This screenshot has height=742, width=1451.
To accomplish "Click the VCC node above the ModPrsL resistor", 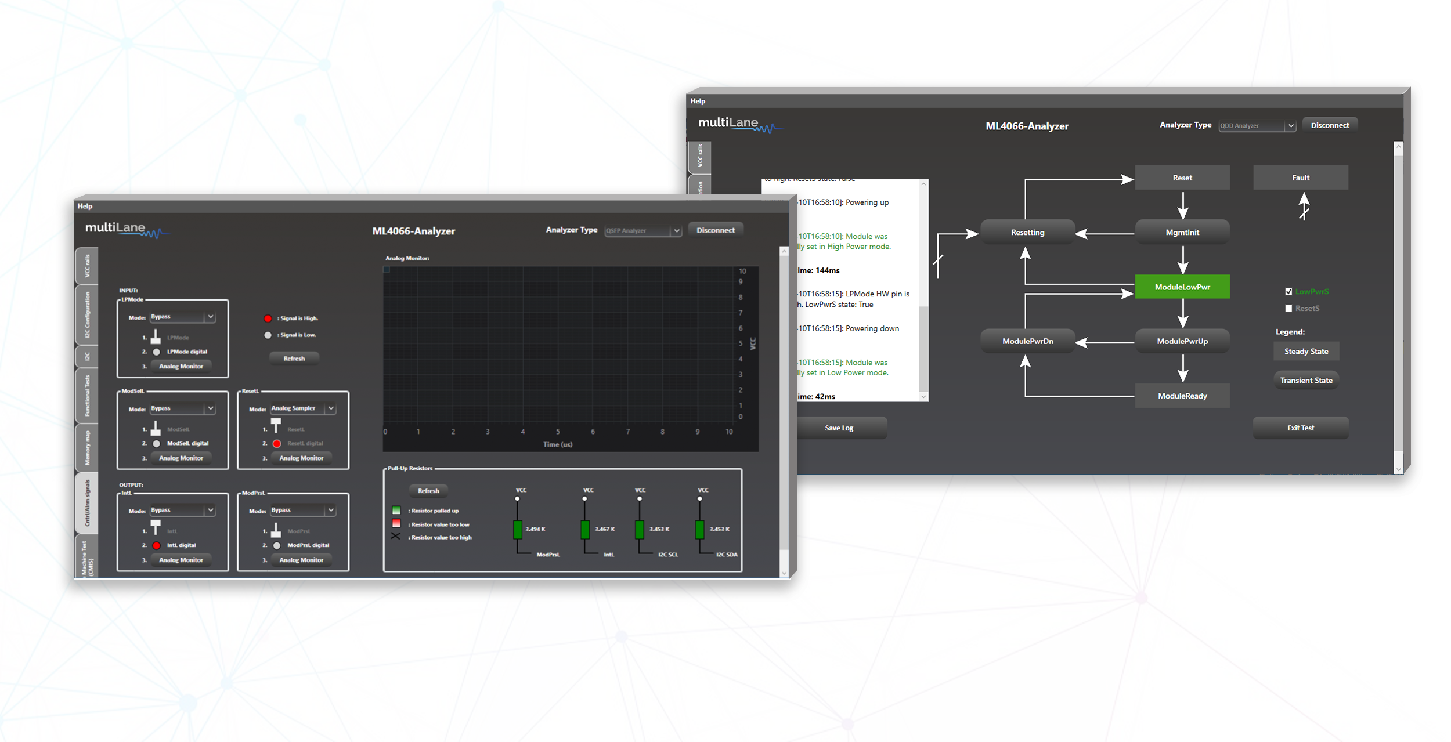I will 517,498.
